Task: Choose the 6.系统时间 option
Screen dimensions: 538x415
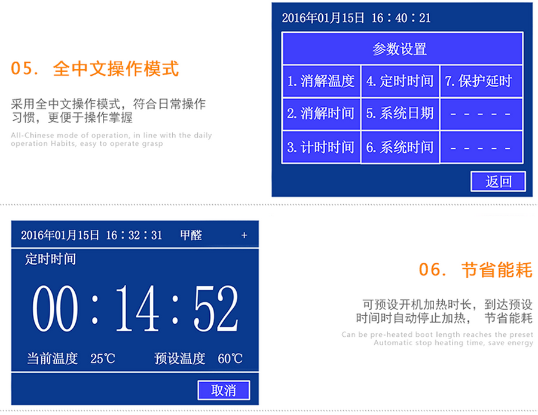Action: [x=400, y=147]
